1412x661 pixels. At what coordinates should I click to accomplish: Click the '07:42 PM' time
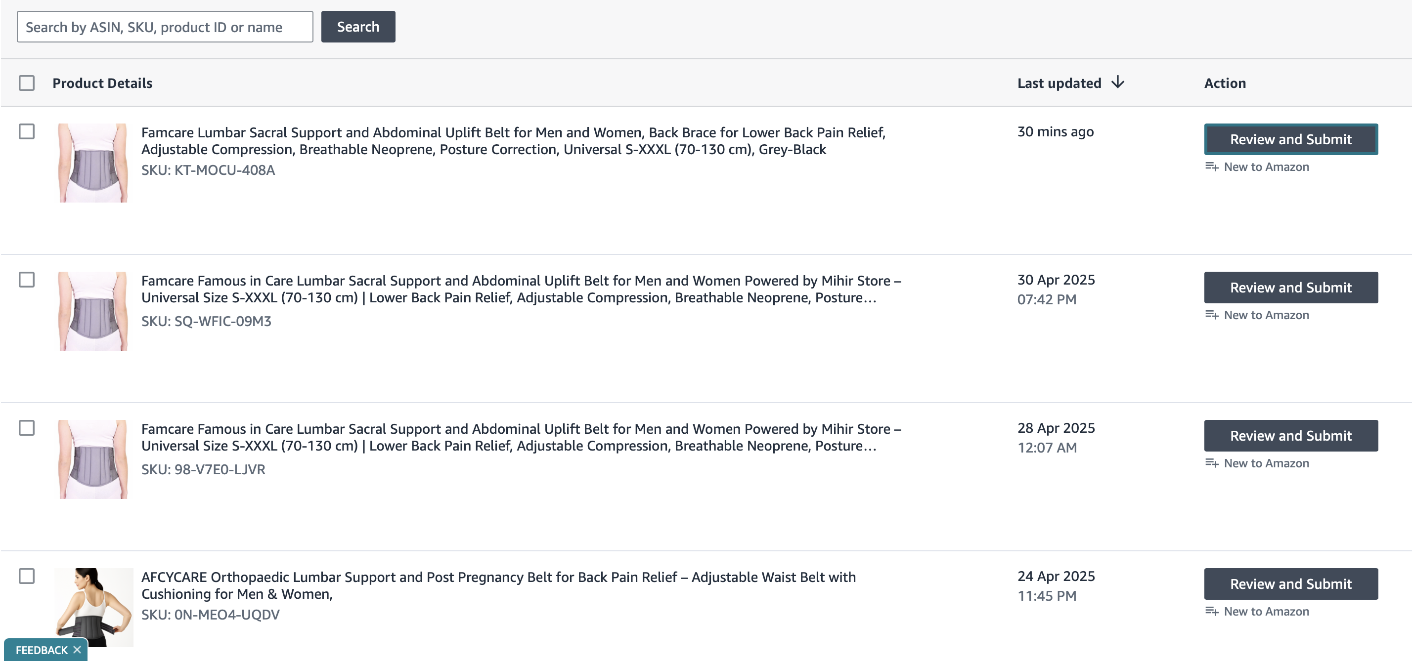[1047, 299]
